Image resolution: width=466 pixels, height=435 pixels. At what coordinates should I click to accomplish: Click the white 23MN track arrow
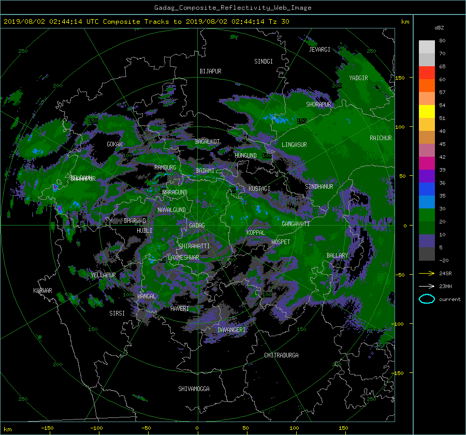[x=427, y=286]
